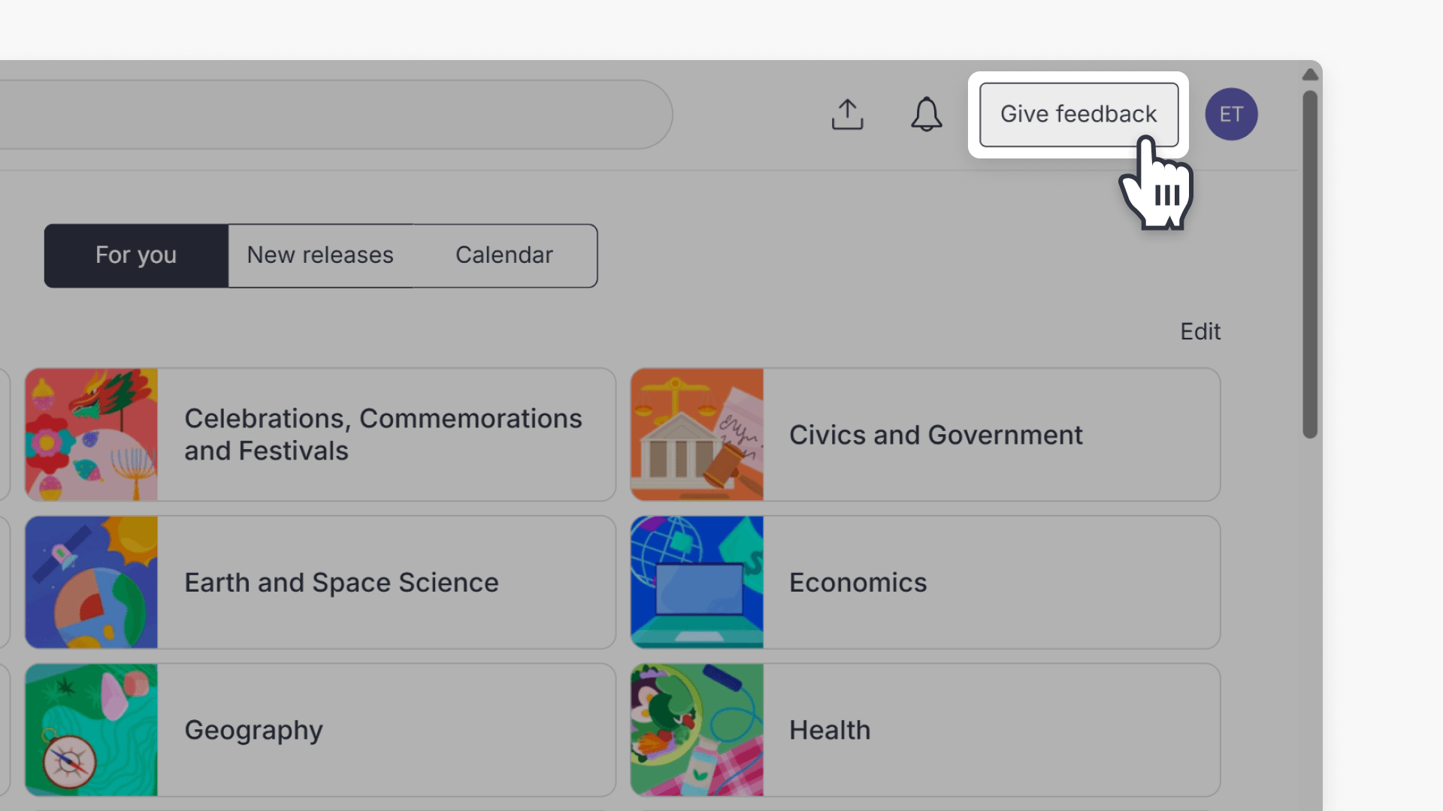Click the share upload icon

(847, 114)
